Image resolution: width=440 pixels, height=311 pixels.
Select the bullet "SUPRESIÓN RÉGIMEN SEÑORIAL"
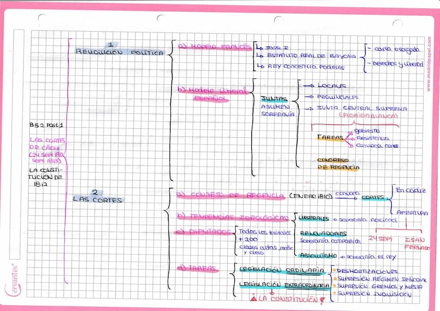(x=382, y=279)
